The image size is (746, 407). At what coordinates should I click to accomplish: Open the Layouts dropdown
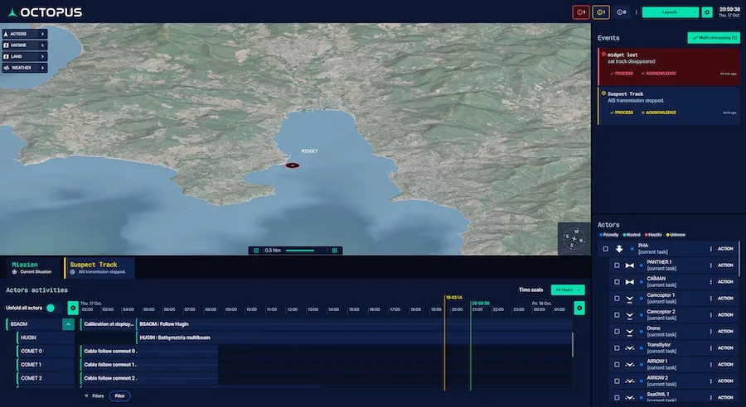(x=670, y=12)
